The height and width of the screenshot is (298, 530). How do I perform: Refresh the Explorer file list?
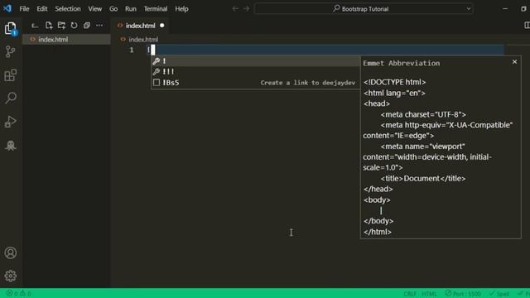[x=74, y=26]
